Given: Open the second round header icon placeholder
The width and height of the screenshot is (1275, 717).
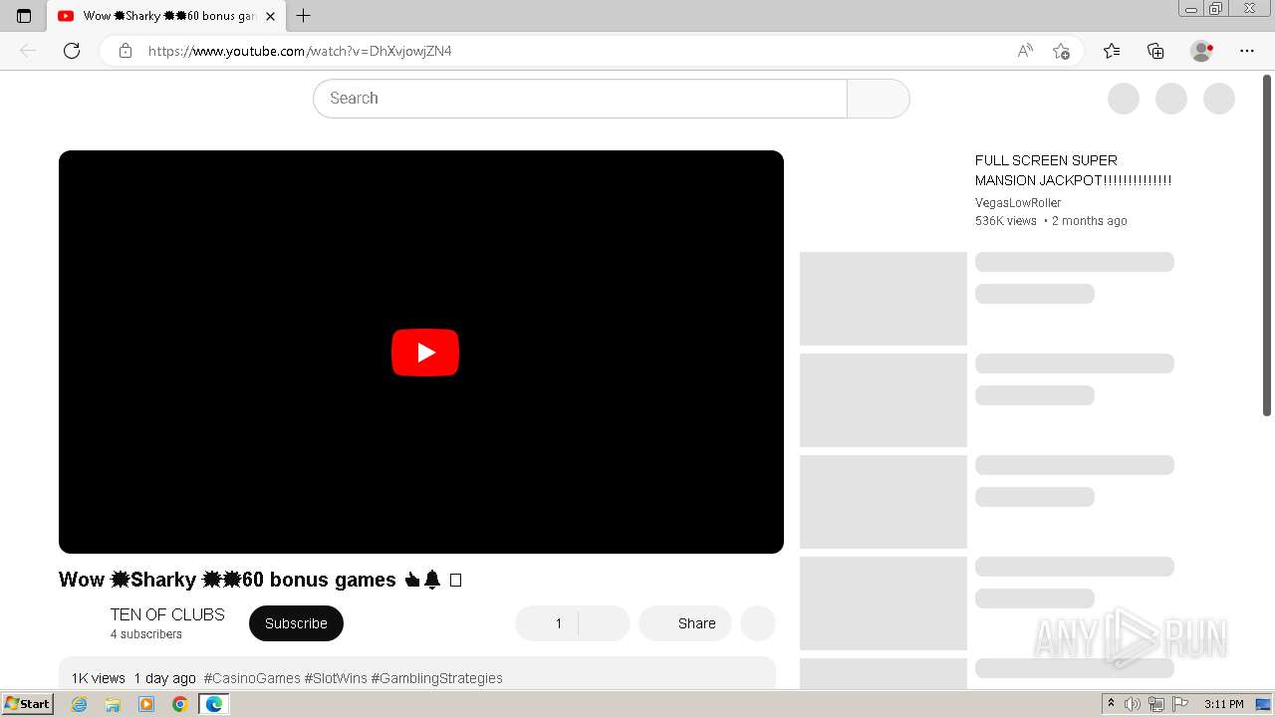Looking at the screenshot, I should point(1171,99).
